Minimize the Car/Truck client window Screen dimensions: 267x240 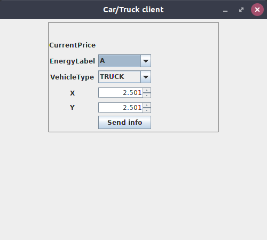tap(225, 10)
